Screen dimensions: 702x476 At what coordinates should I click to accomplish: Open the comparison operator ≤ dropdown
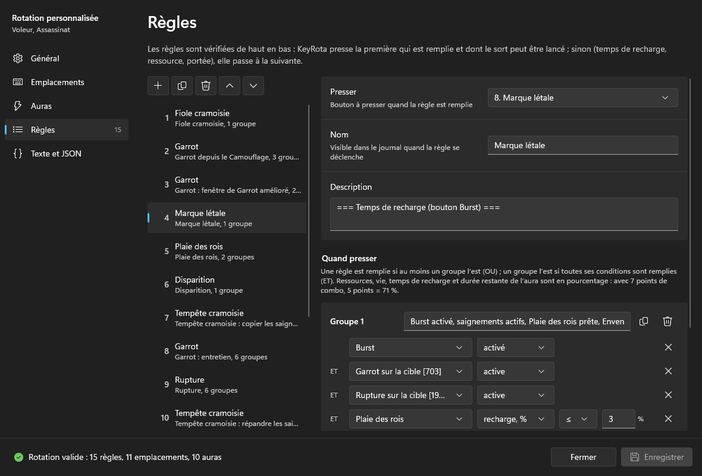578,419
